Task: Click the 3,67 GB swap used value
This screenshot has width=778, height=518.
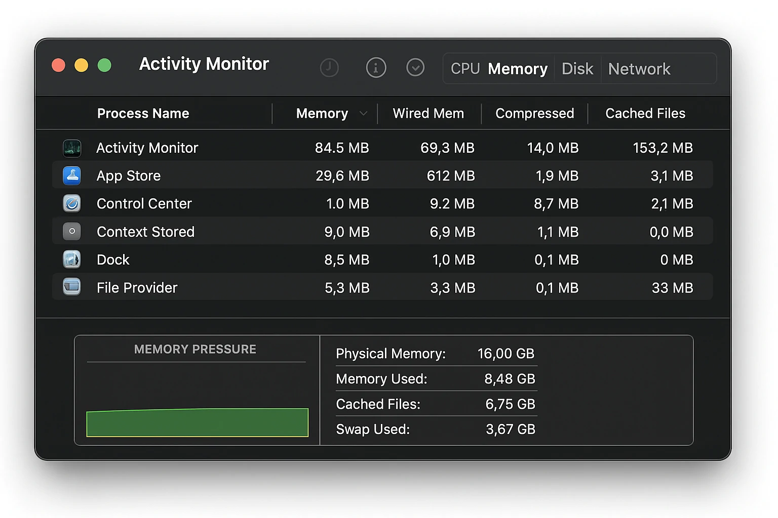Action: coord(511,429)
